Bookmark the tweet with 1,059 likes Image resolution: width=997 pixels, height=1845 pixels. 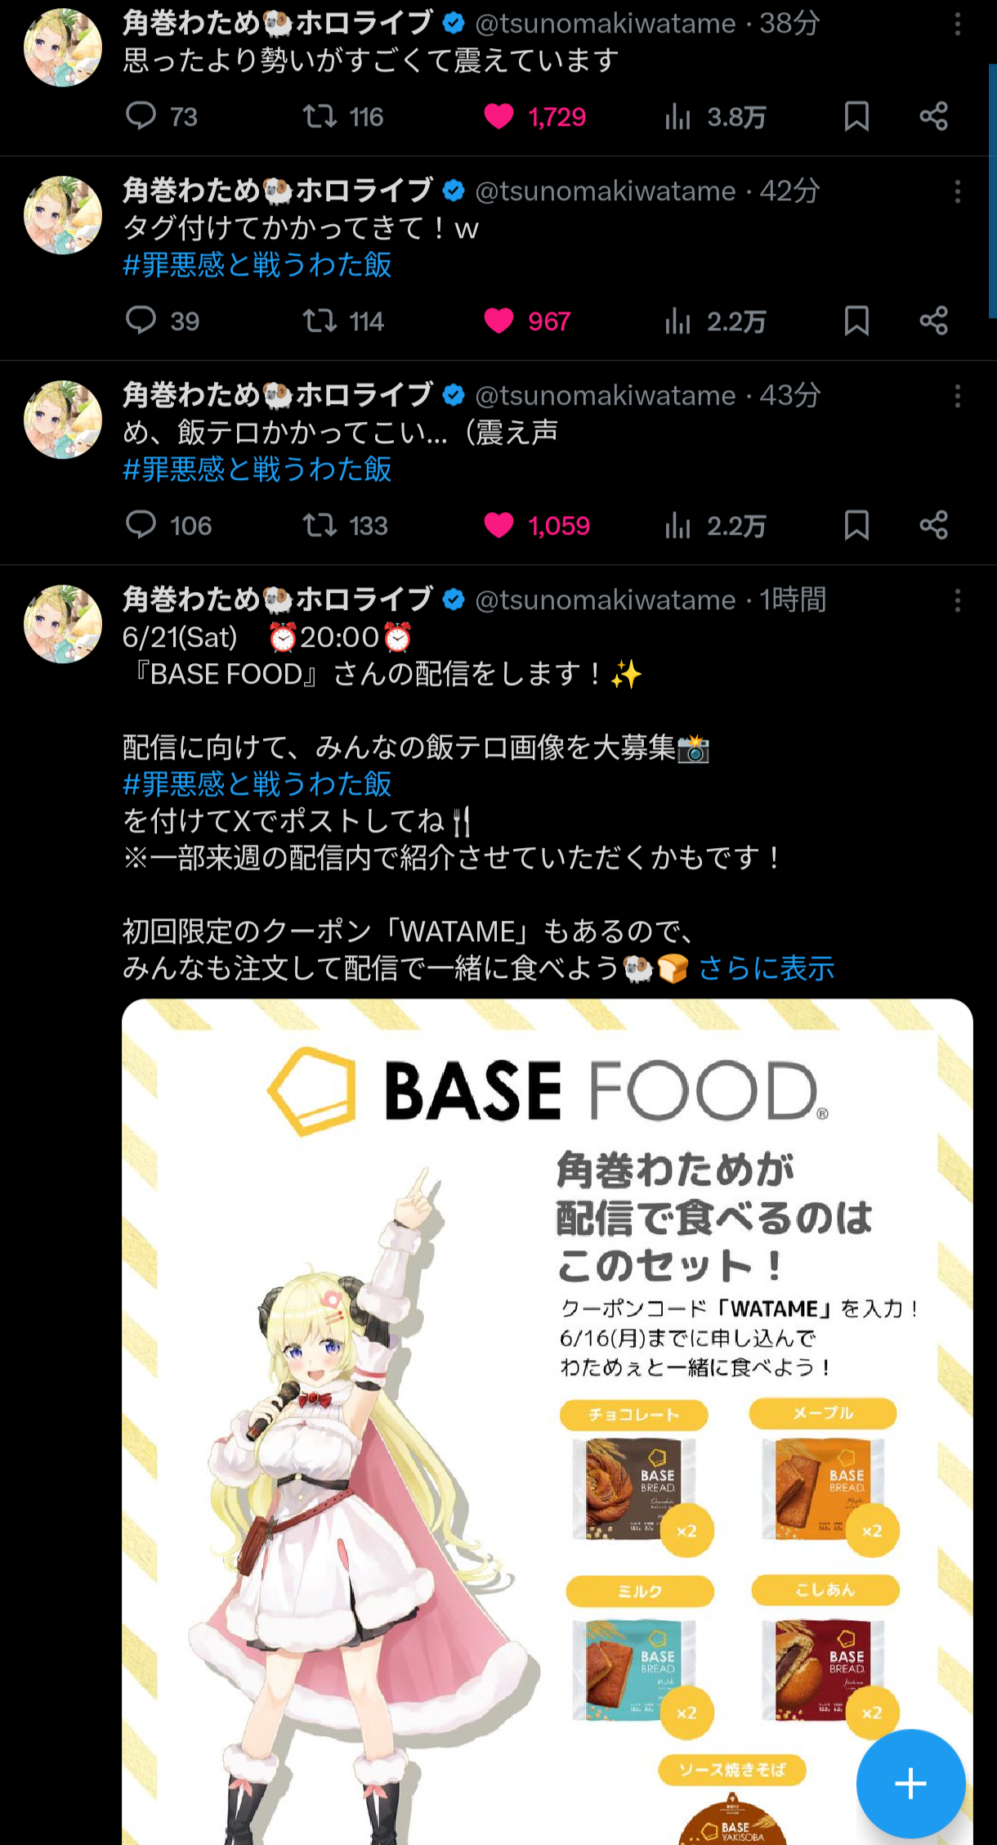(856, 526)
